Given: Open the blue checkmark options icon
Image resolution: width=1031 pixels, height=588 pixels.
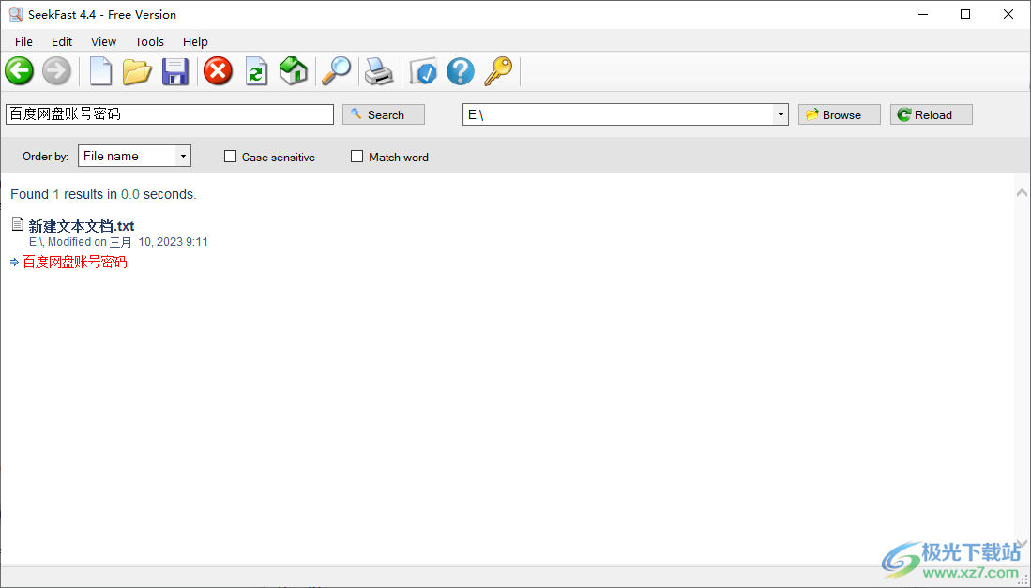Looking at the screenshot, I should [423, 71].
